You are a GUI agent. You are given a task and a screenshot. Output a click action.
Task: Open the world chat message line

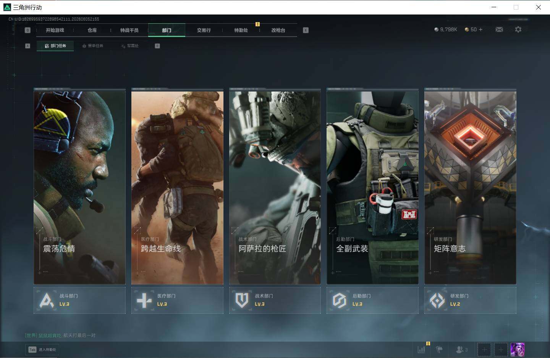tap(60, 336)
